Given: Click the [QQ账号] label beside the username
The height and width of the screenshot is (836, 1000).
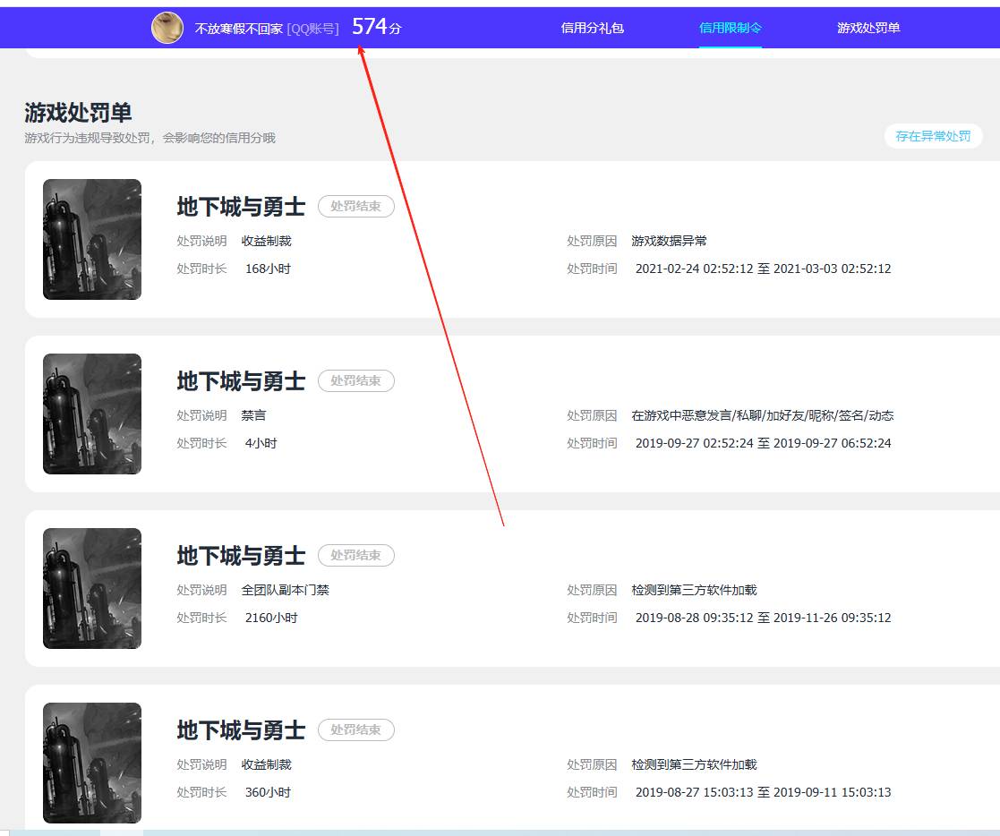Looking at the screenshot, I should coord(312,29).
